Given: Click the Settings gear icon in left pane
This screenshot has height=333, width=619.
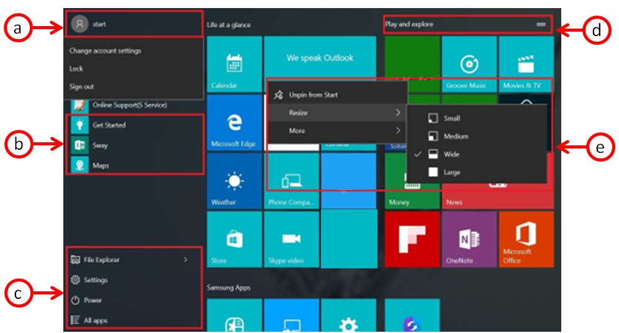Looking at the screenshot, I should click(x=75, y=280).
